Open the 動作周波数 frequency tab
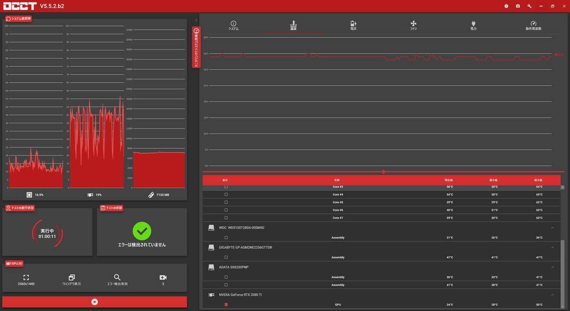 click(x=533, y=26)
